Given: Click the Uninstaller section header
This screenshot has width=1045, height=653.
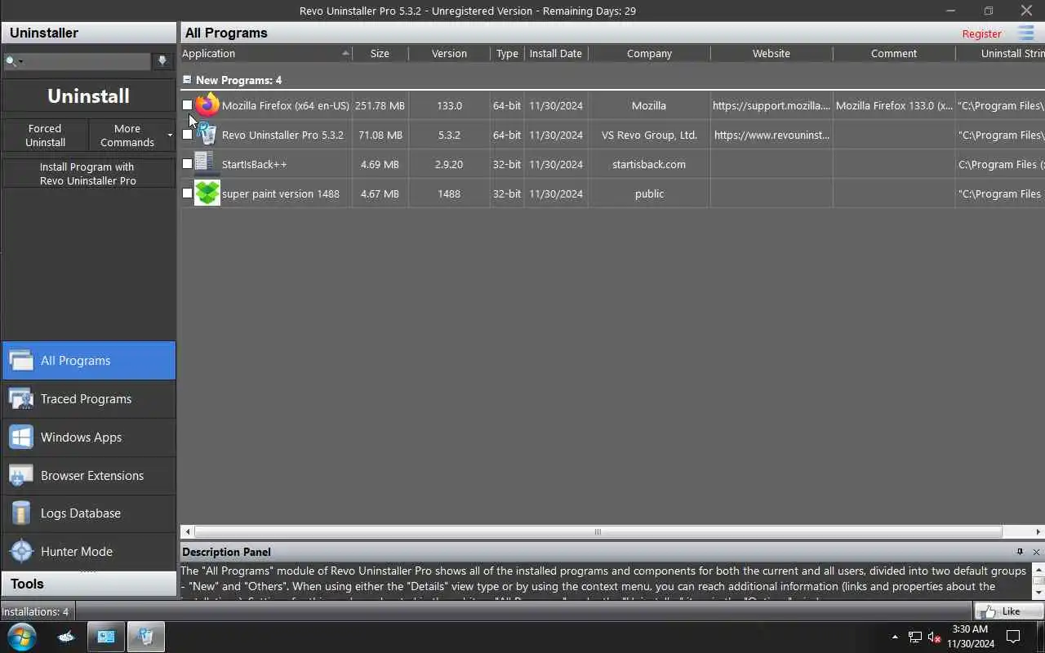Looking at the screenshot, I should coord(88,33).
